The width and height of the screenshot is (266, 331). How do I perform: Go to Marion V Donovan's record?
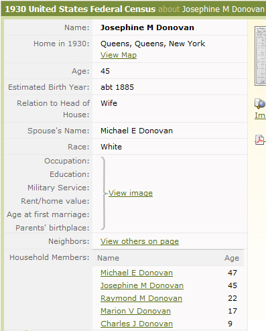point(135,311)
